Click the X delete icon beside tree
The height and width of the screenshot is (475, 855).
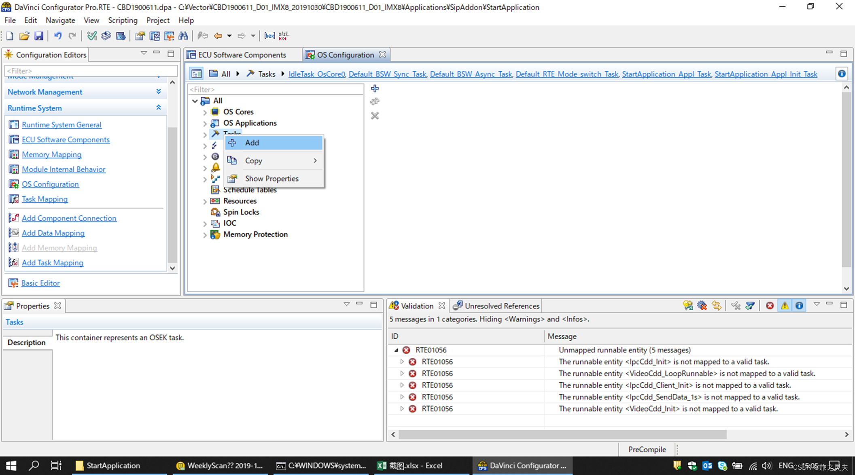point(375,116)
